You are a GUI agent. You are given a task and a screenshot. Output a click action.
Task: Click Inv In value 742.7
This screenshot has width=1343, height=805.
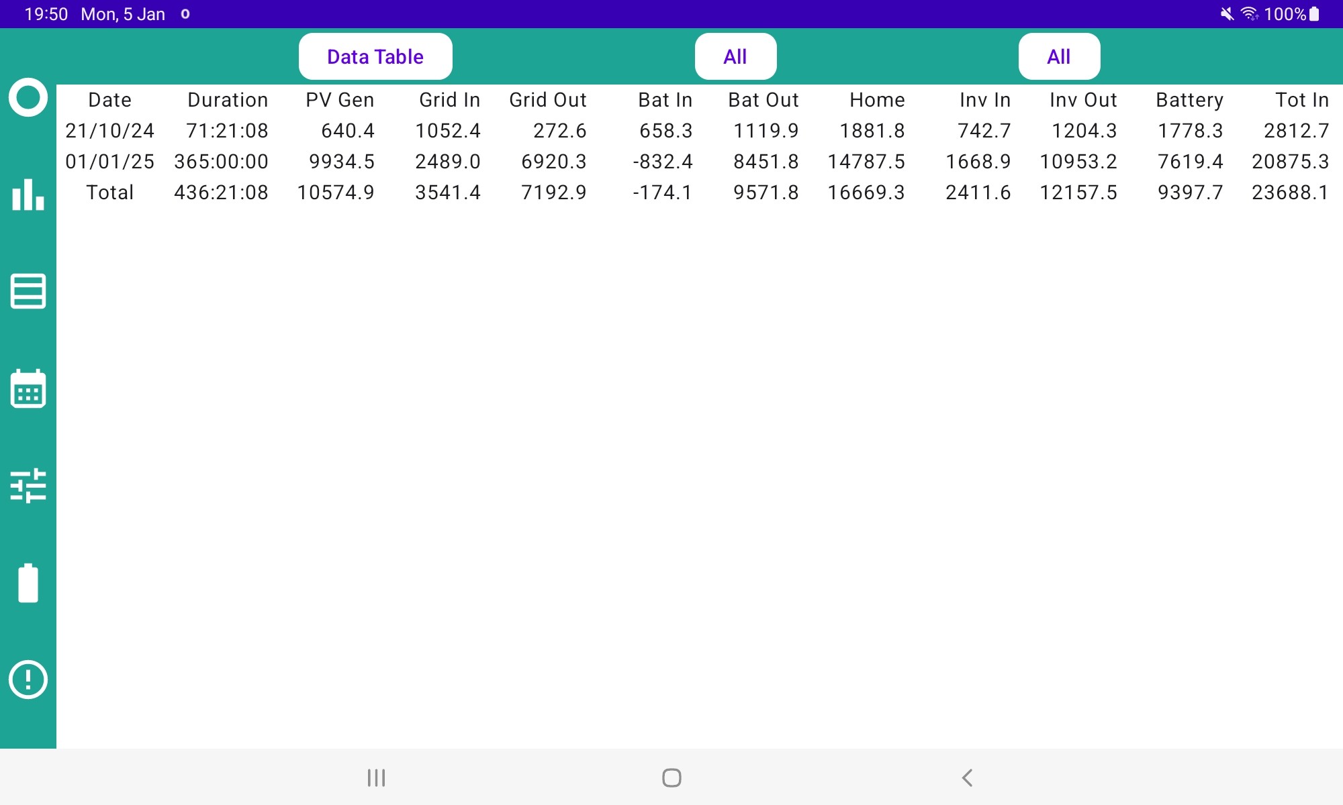[984, 131]
